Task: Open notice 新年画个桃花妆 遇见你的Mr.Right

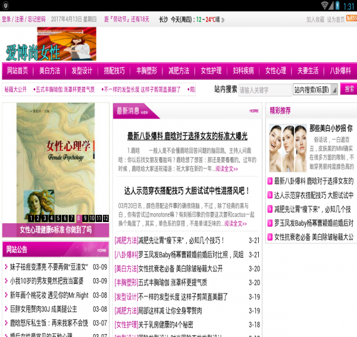Action: pyautogui.click(x=49, y=295)
